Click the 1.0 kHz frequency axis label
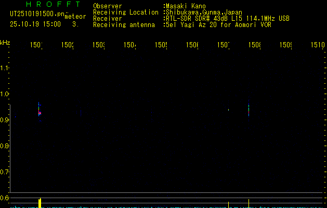This screenshot has height=208, width=327. point(4,94)
